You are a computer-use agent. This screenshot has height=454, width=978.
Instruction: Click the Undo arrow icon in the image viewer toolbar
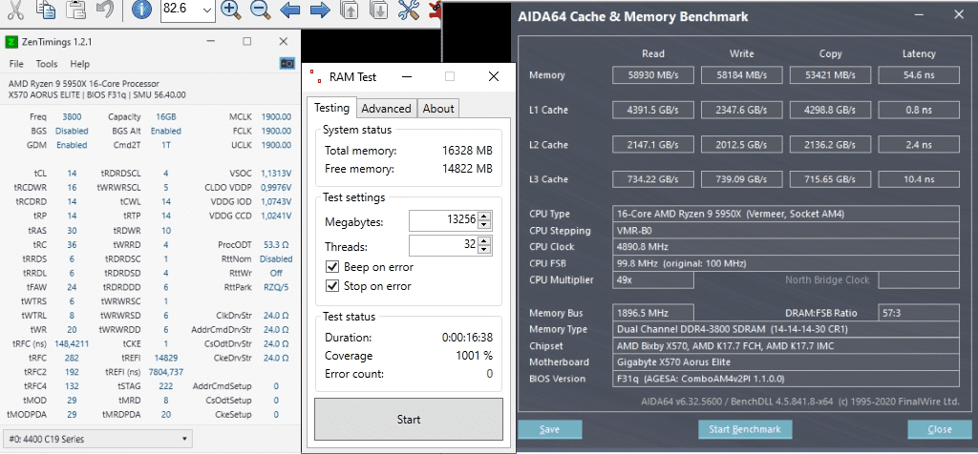coord(104,9)
